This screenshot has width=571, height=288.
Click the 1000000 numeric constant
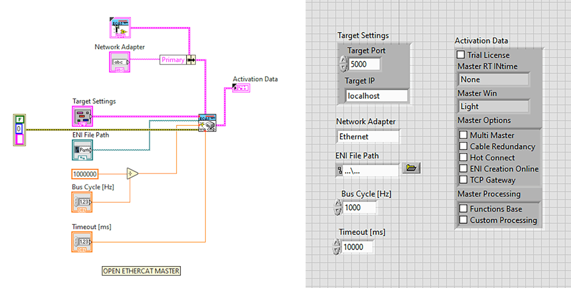click(85, 175)
